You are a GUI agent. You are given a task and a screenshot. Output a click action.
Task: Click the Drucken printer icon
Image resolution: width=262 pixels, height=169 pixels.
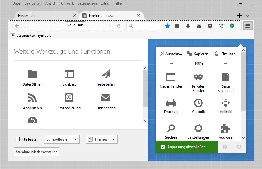171,103
